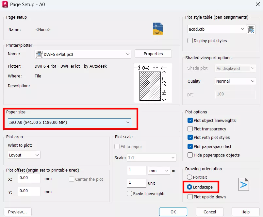The height and width of the screenshot is (217, 263).
Task: Click the X plot offset input field
Action: pos(29,178)
